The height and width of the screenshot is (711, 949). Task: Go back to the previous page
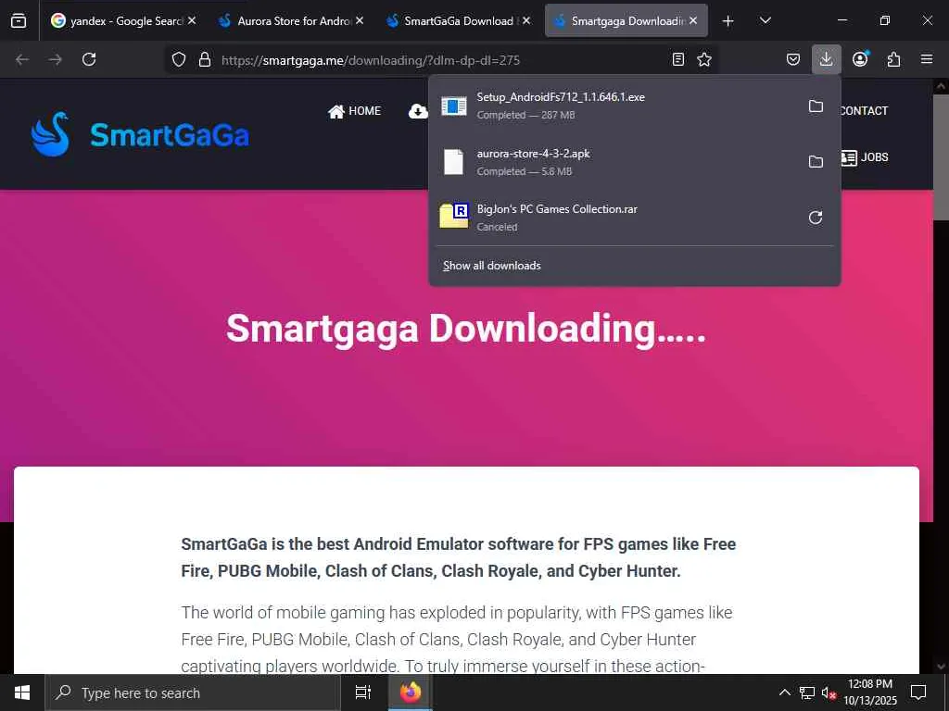coord(22,59)
